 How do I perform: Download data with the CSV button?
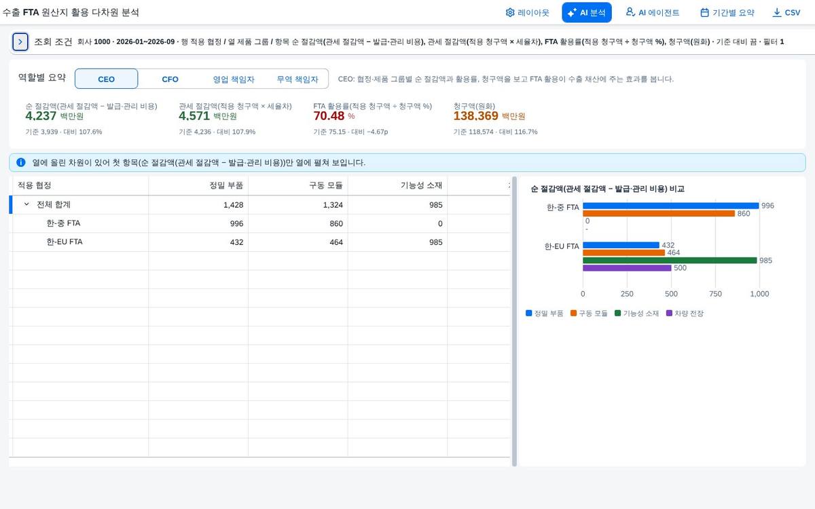[x=786, y=12]
